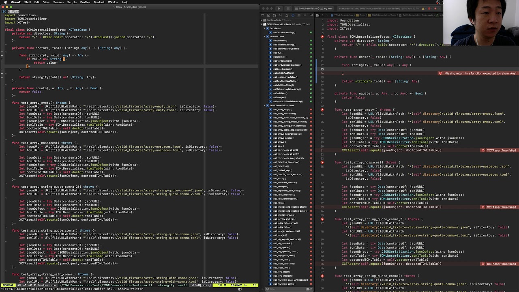519x292 pixels.
Task: Run the scheme with Xcode's play button
Action: [x=279, y=9]
